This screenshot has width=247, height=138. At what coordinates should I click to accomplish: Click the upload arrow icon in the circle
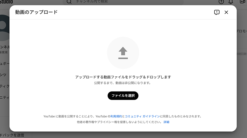[123, 53]
